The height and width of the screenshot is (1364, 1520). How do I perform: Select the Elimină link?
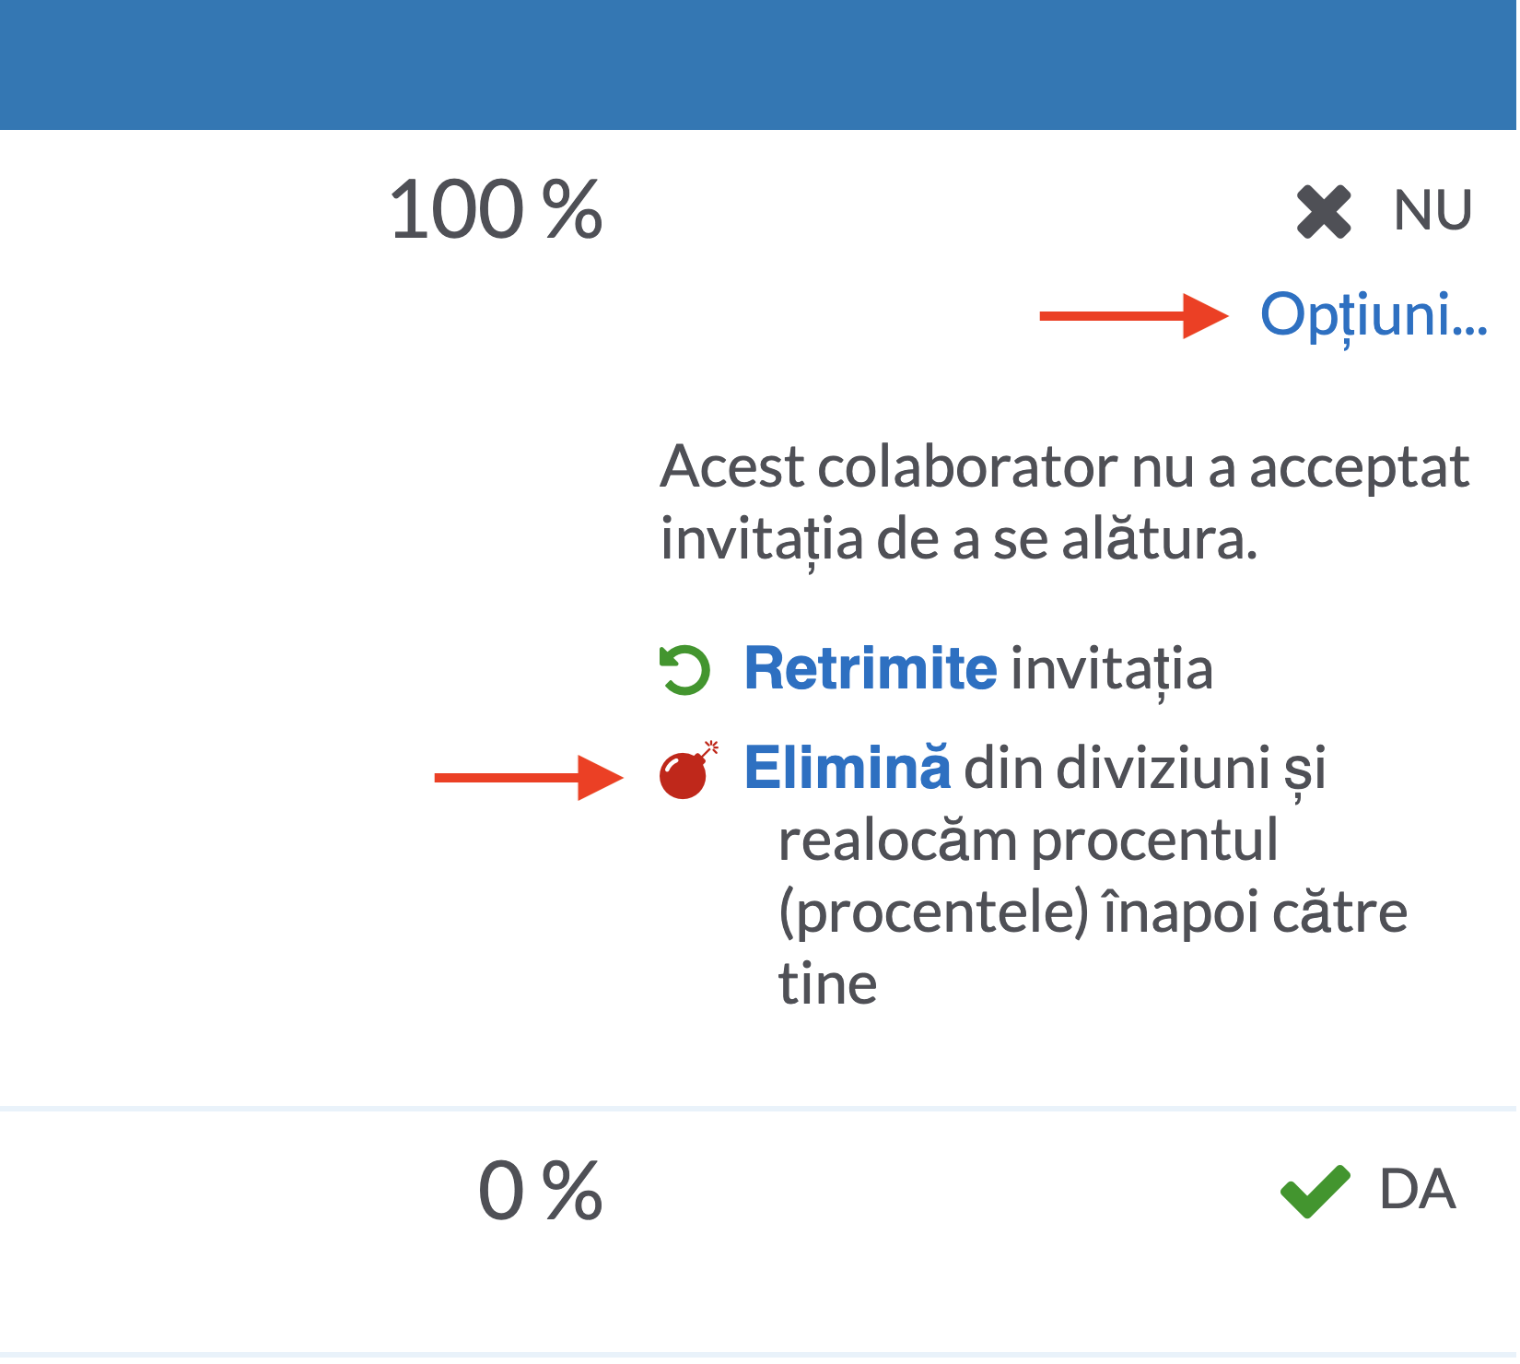coord(847,767)
